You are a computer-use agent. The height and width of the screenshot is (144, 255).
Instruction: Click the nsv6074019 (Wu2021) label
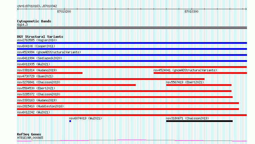click(85, 118)
